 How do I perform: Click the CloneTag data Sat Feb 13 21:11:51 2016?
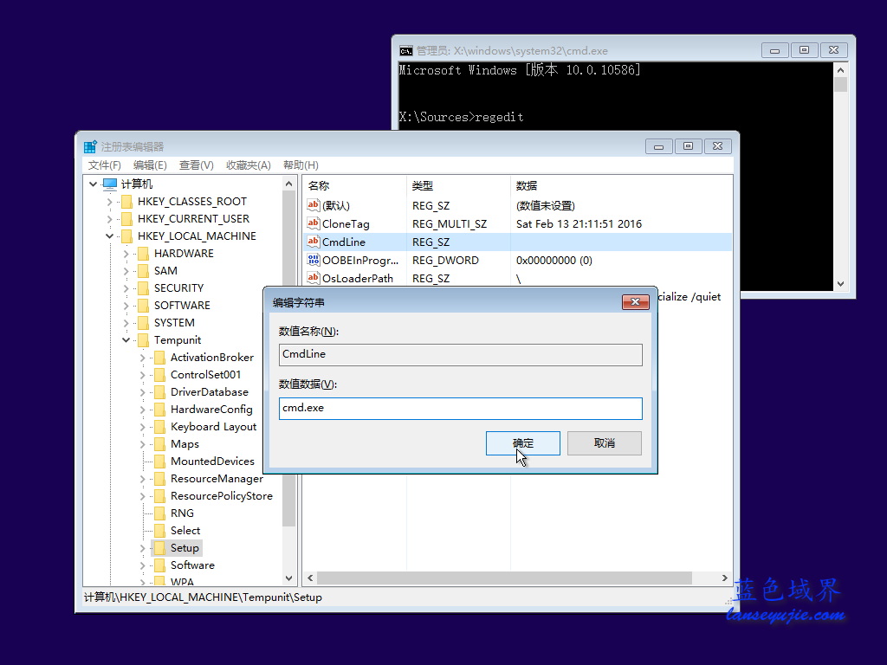579,224
